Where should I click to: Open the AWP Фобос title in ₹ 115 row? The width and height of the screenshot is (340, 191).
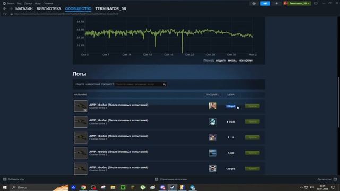click(119, 136)
